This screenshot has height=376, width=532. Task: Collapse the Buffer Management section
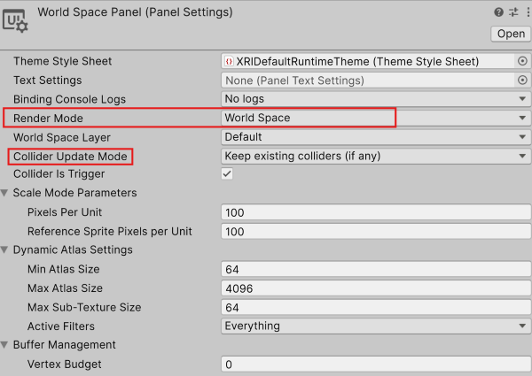click(x=6, y=344)
